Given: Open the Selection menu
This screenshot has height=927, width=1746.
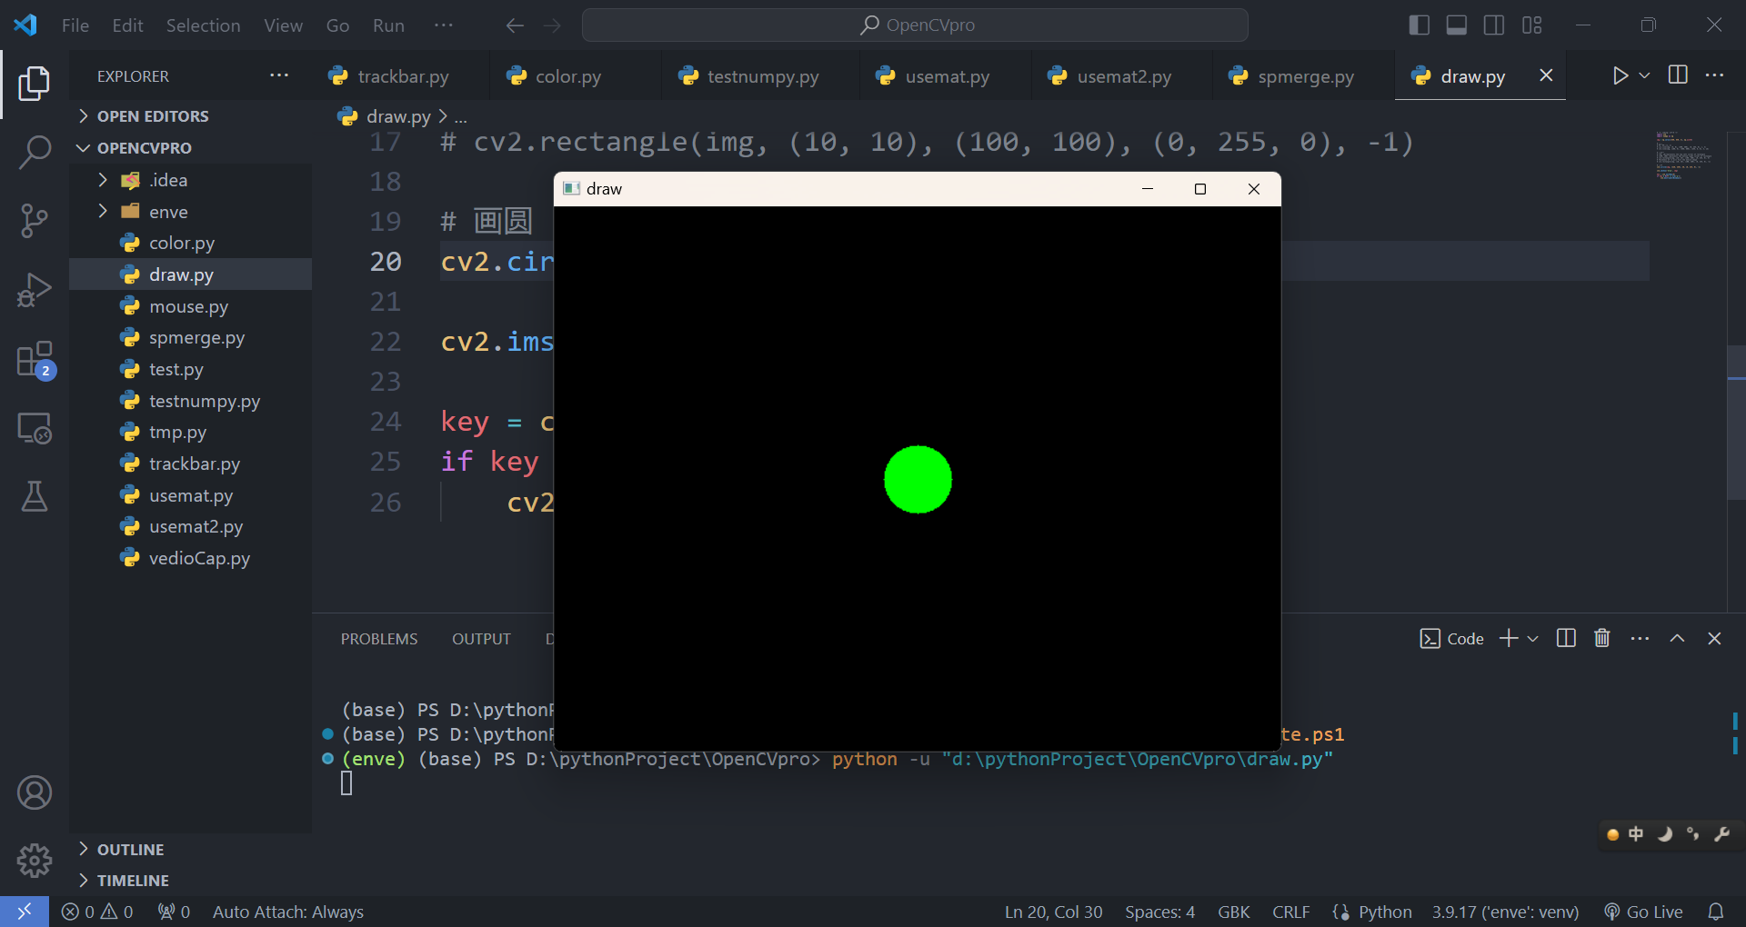Looking at the screenshot, I should [203, 25].
